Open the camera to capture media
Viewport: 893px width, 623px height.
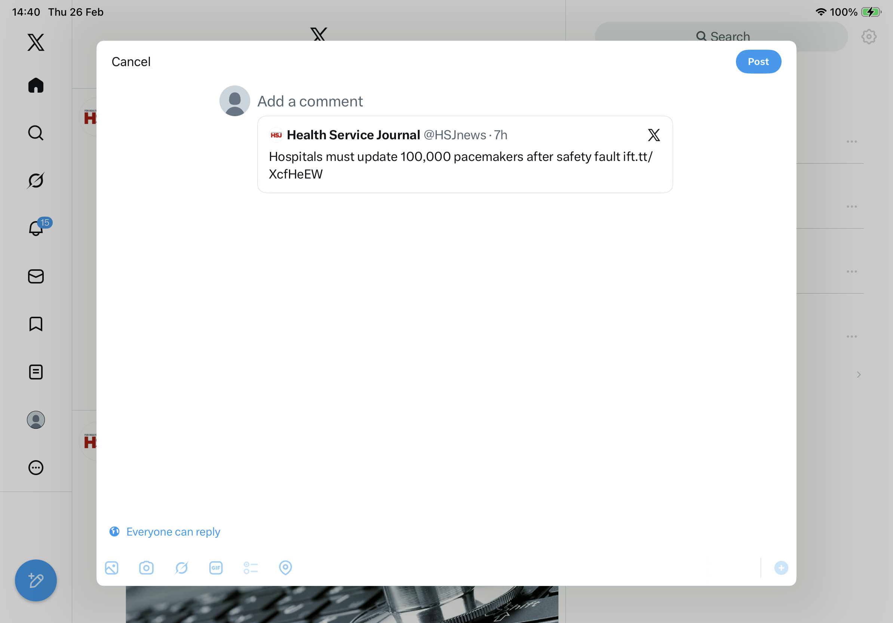click(x=146, y=568)
